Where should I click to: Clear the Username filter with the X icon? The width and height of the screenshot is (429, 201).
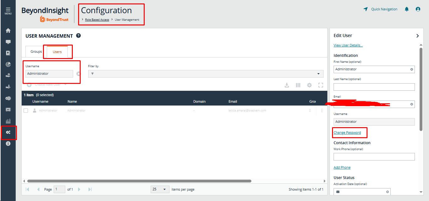point(78,74)
